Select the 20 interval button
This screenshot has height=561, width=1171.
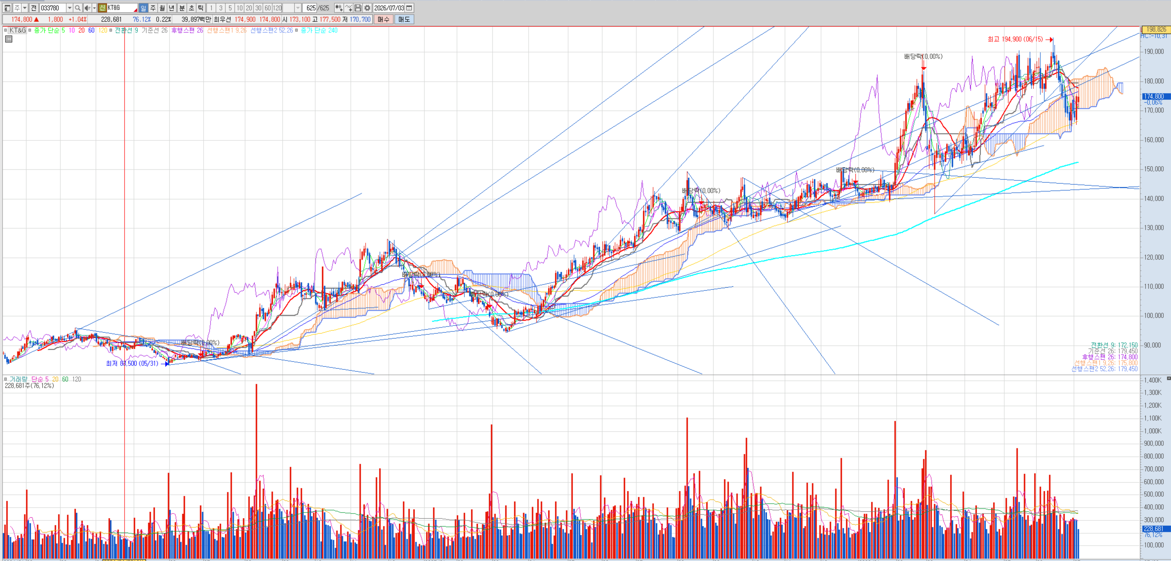click(249, 8)
